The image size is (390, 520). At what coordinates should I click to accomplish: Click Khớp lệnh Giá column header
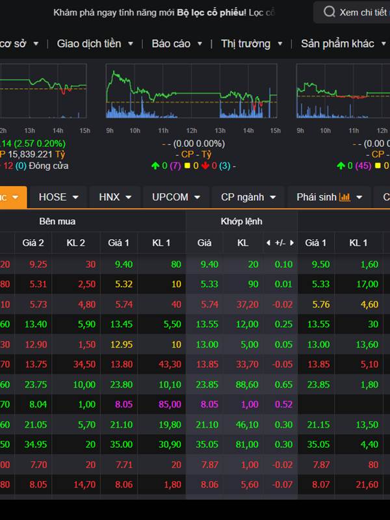(x=204, y=242)
